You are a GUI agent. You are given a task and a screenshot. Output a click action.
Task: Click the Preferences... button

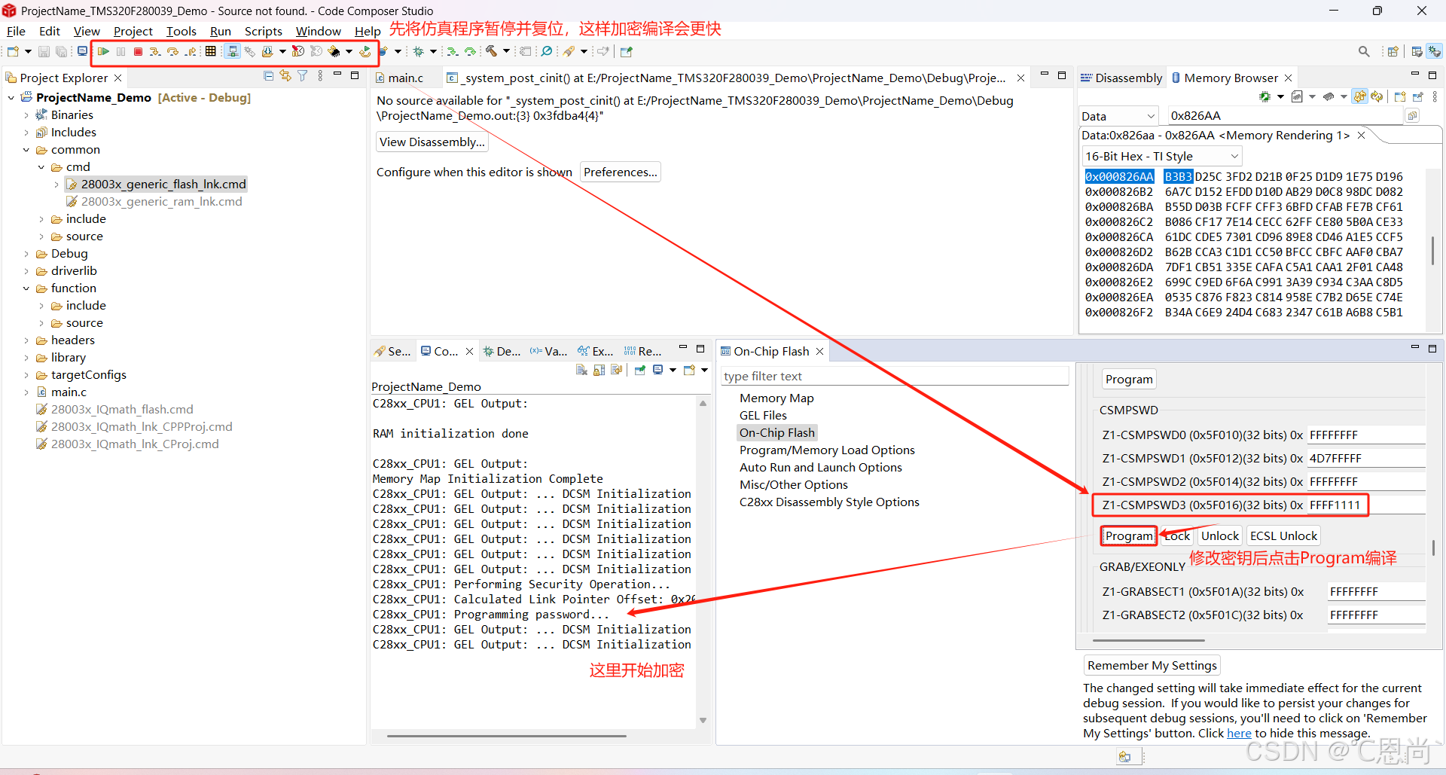[621, 172]
